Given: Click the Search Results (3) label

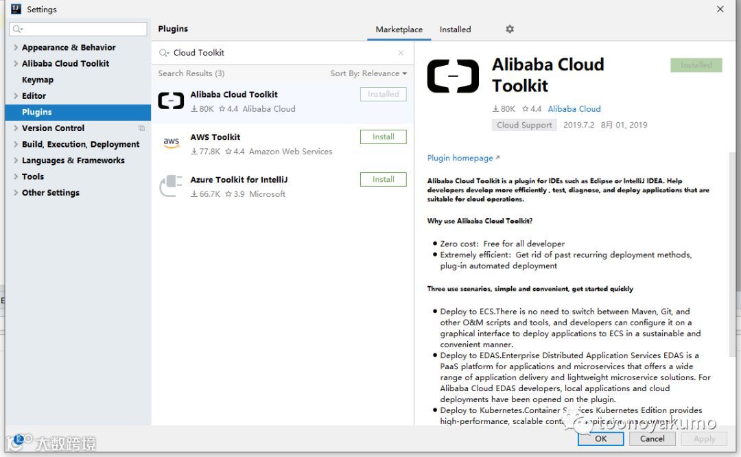Looking at the screenshot, I should pos(191,73).
